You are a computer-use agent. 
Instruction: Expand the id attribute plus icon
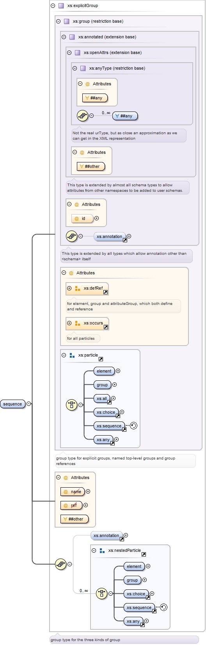[97, 218]
